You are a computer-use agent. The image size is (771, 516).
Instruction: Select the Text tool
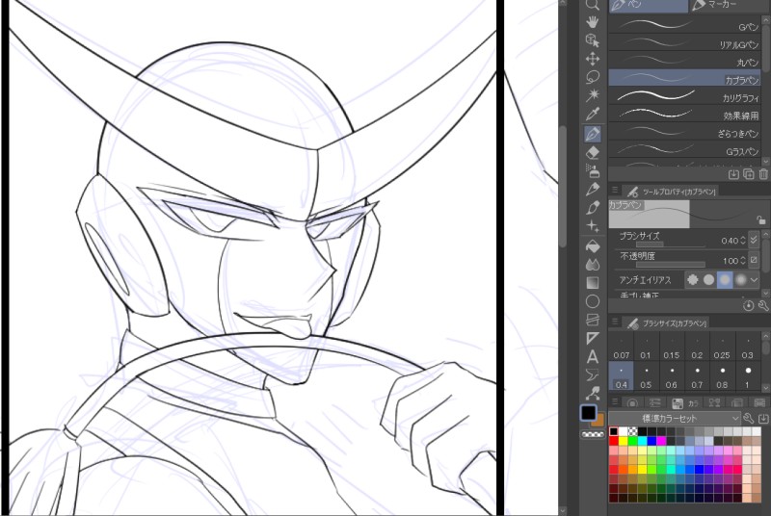593,356
